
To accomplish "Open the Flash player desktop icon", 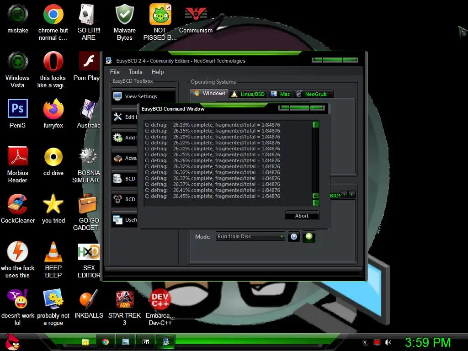I will coord(87,66).
